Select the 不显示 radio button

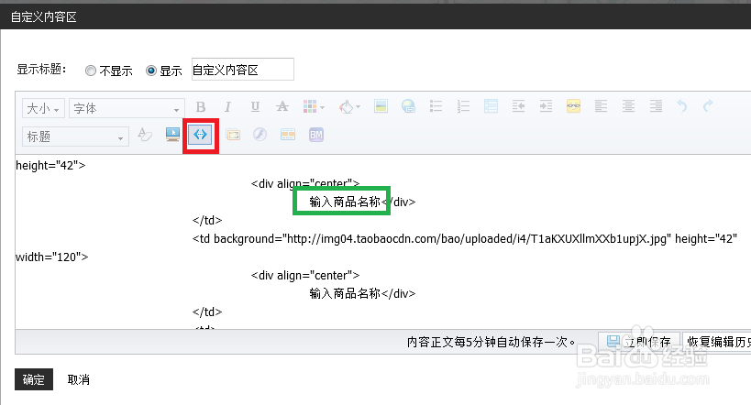click(91, 71)
